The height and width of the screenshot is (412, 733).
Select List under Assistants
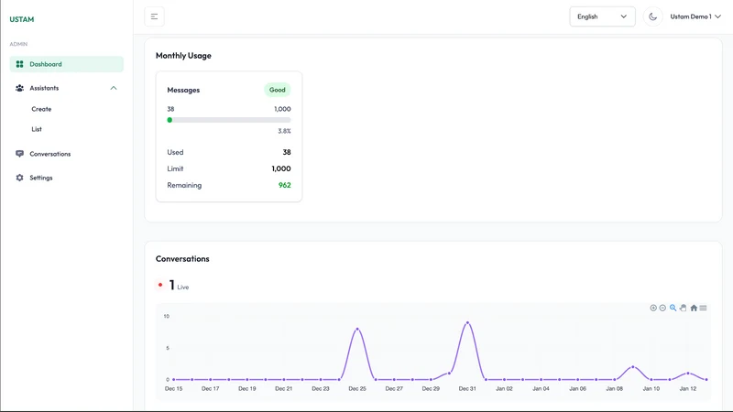point(37,129)
